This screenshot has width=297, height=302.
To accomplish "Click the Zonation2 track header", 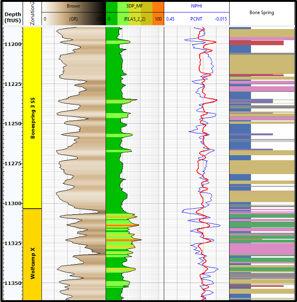I will [32, 14].
